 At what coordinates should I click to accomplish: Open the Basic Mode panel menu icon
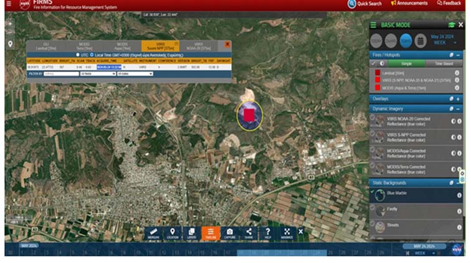coord(373,25)
